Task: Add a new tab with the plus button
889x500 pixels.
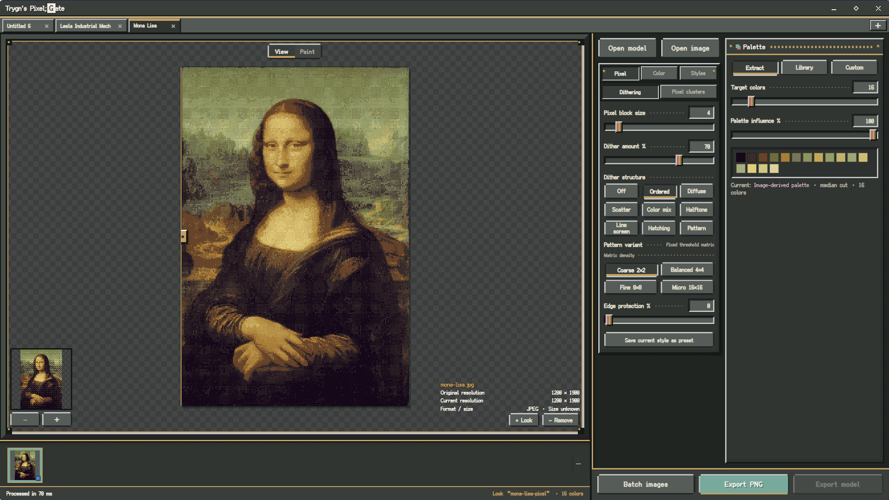Action: point(878,26)
